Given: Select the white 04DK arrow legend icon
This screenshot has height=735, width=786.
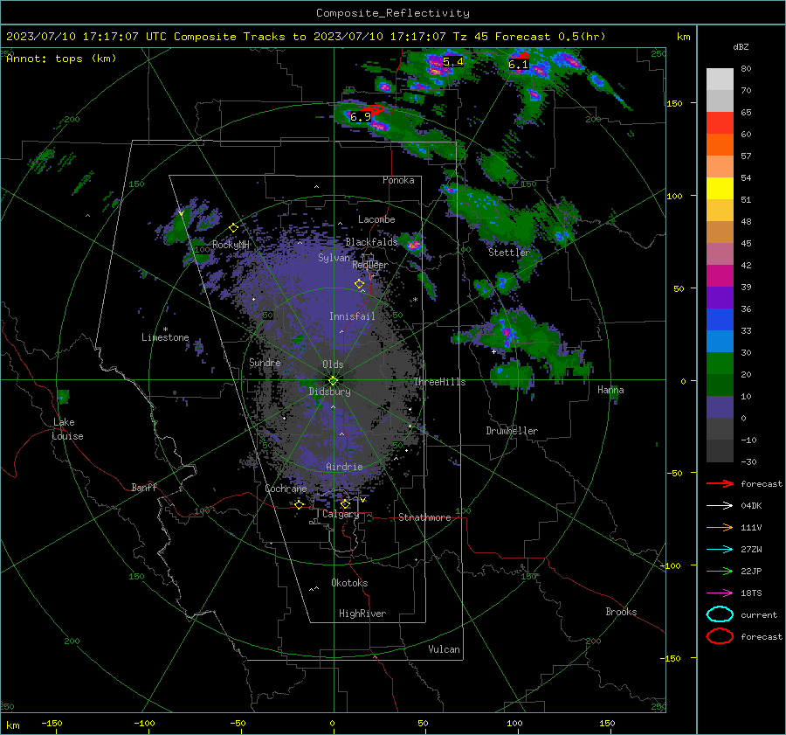Looking at the screenshot, I should pyautogui.click(x=720, y=506).
